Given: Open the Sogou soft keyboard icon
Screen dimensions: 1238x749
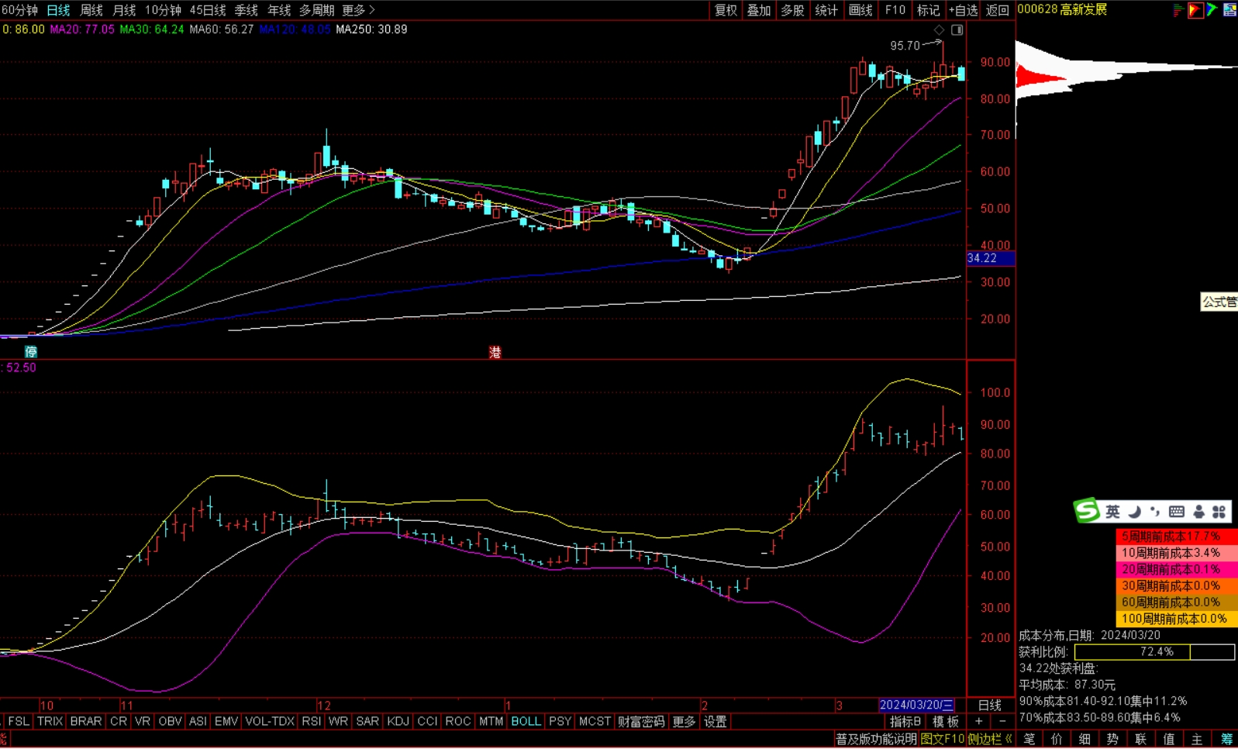Looking at the screenshot, I should tap(1176, 512).
